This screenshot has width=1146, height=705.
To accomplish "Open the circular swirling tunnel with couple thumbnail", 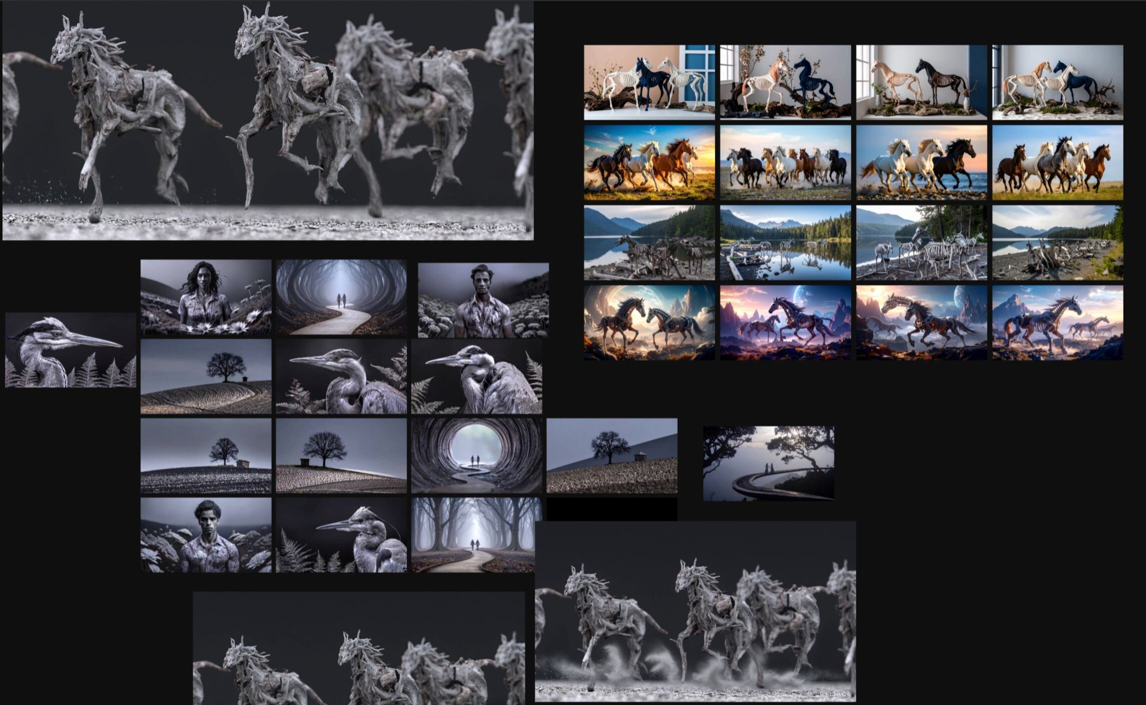I will point(476,456).
